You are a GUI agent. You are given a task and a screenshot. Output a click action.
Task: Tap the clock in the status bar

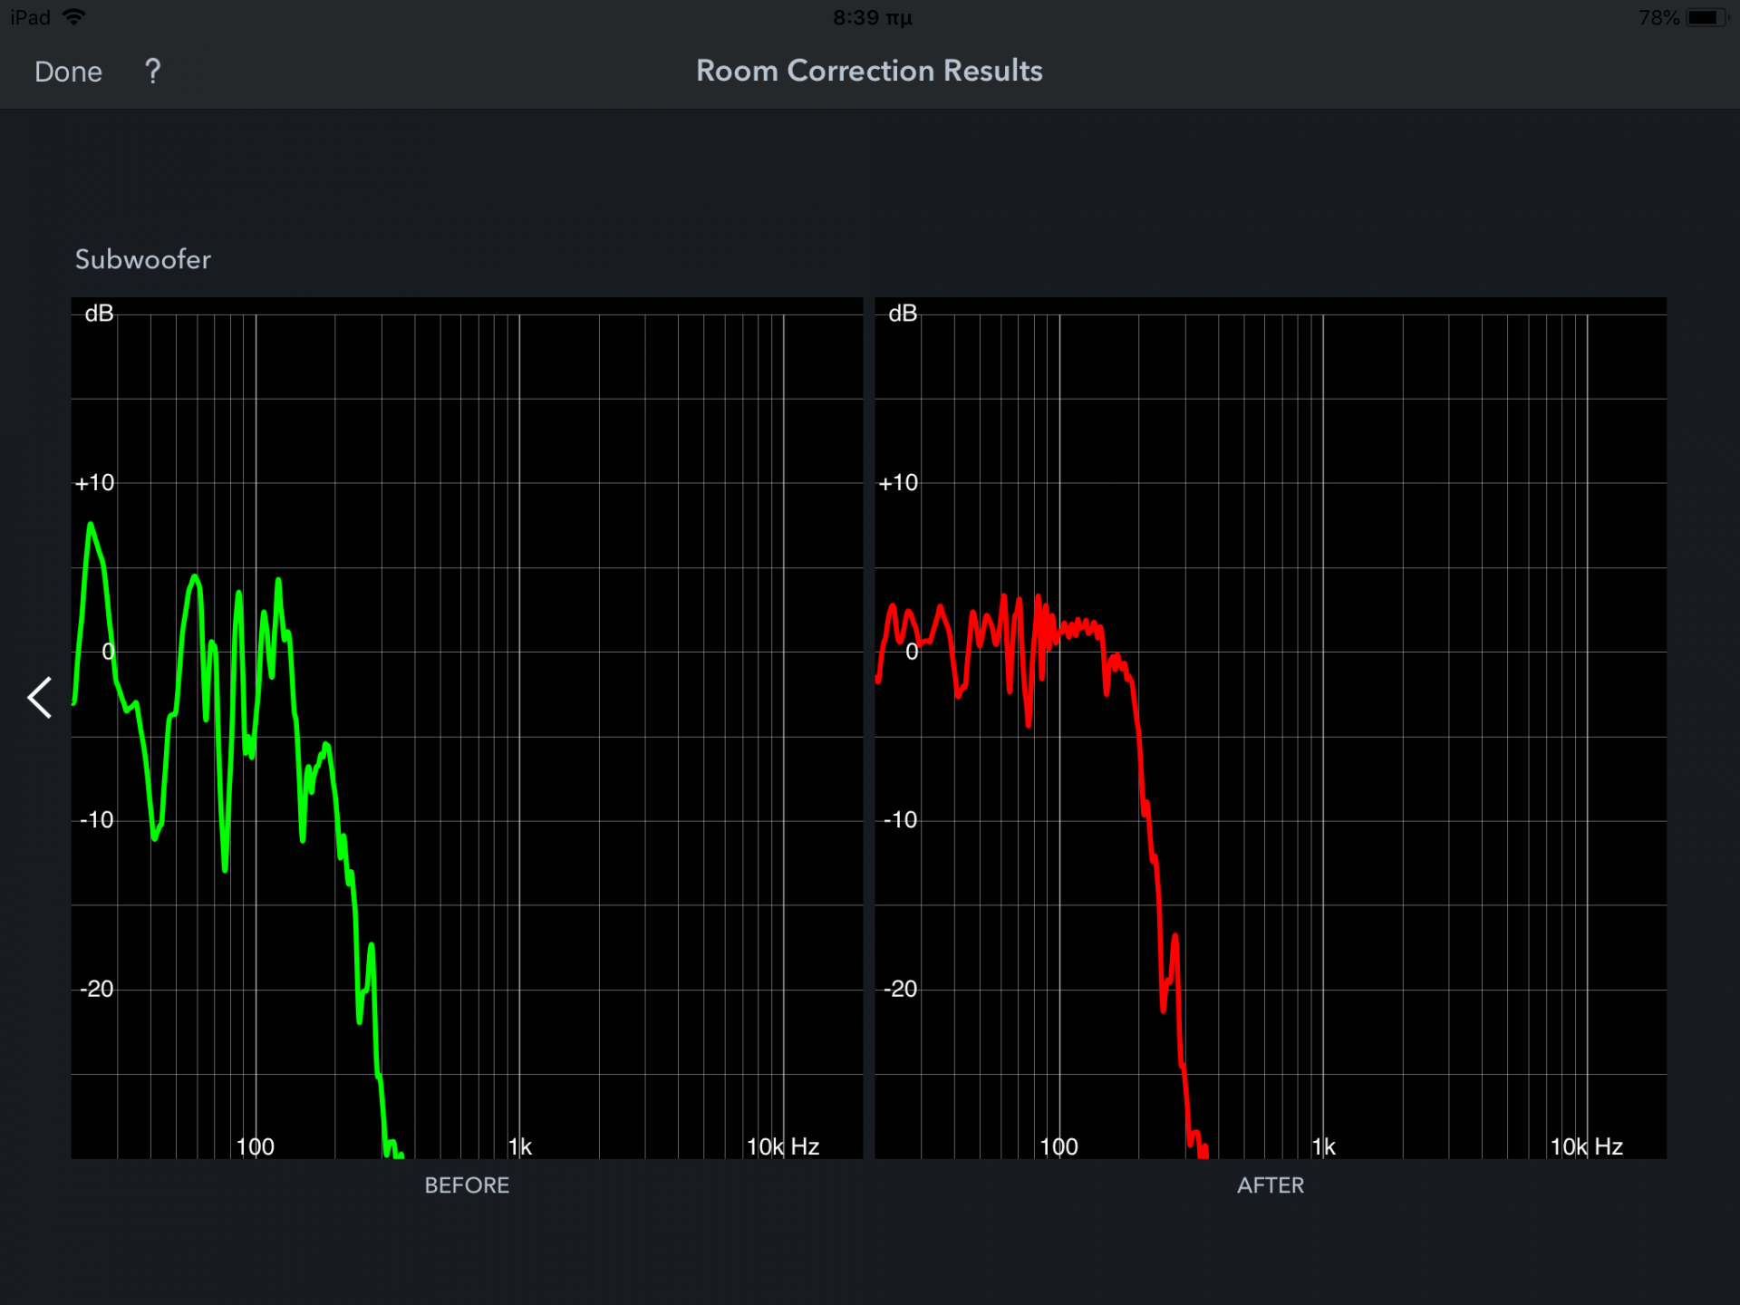pos(871,18)
